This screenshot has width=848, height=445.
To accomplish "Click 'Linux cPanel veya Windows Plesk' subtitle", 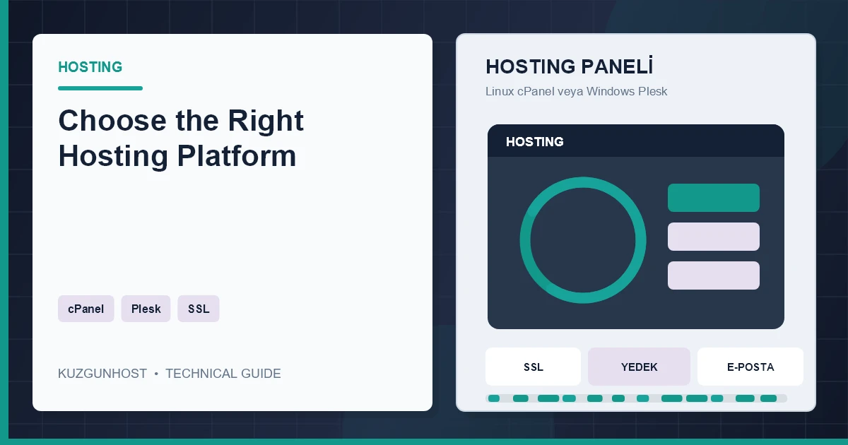I will coord(577,92).
